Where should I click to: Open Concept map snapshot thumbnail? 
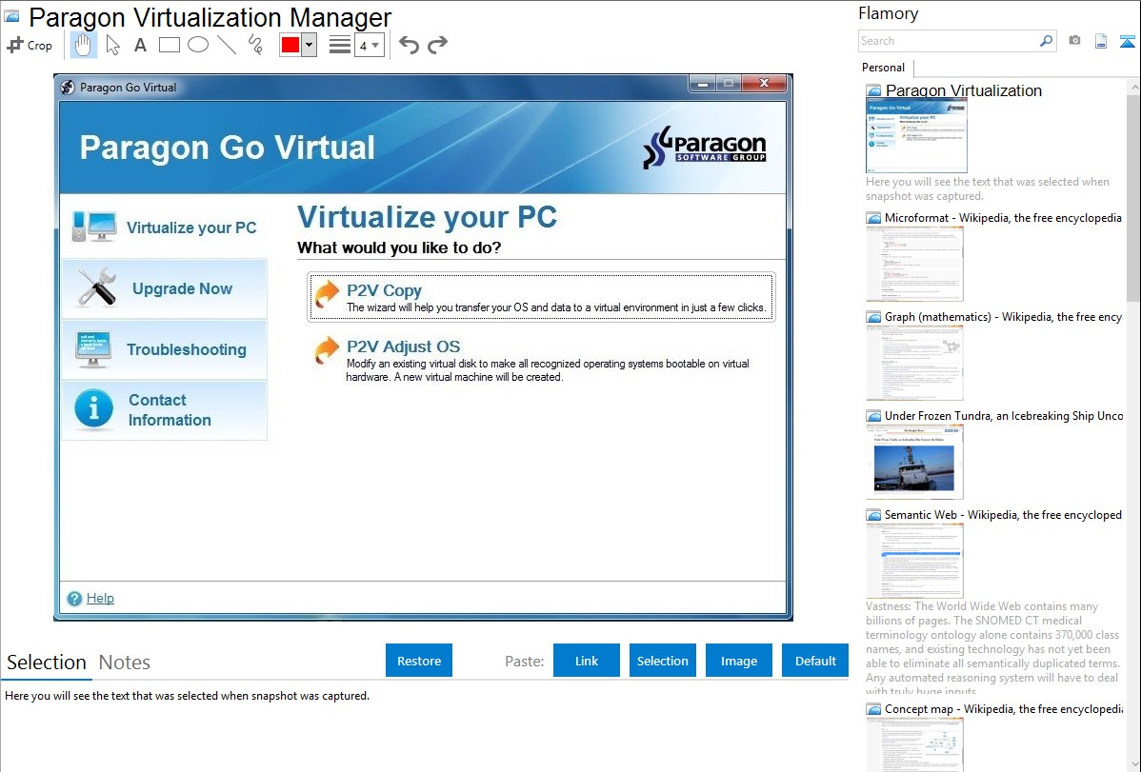coord(914,745)
